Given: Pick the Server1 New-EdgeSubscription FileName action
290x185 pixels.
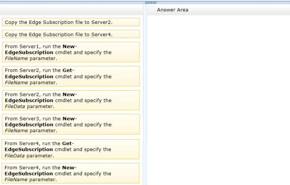Looking at the screenshot, I should tap(71, 52).
